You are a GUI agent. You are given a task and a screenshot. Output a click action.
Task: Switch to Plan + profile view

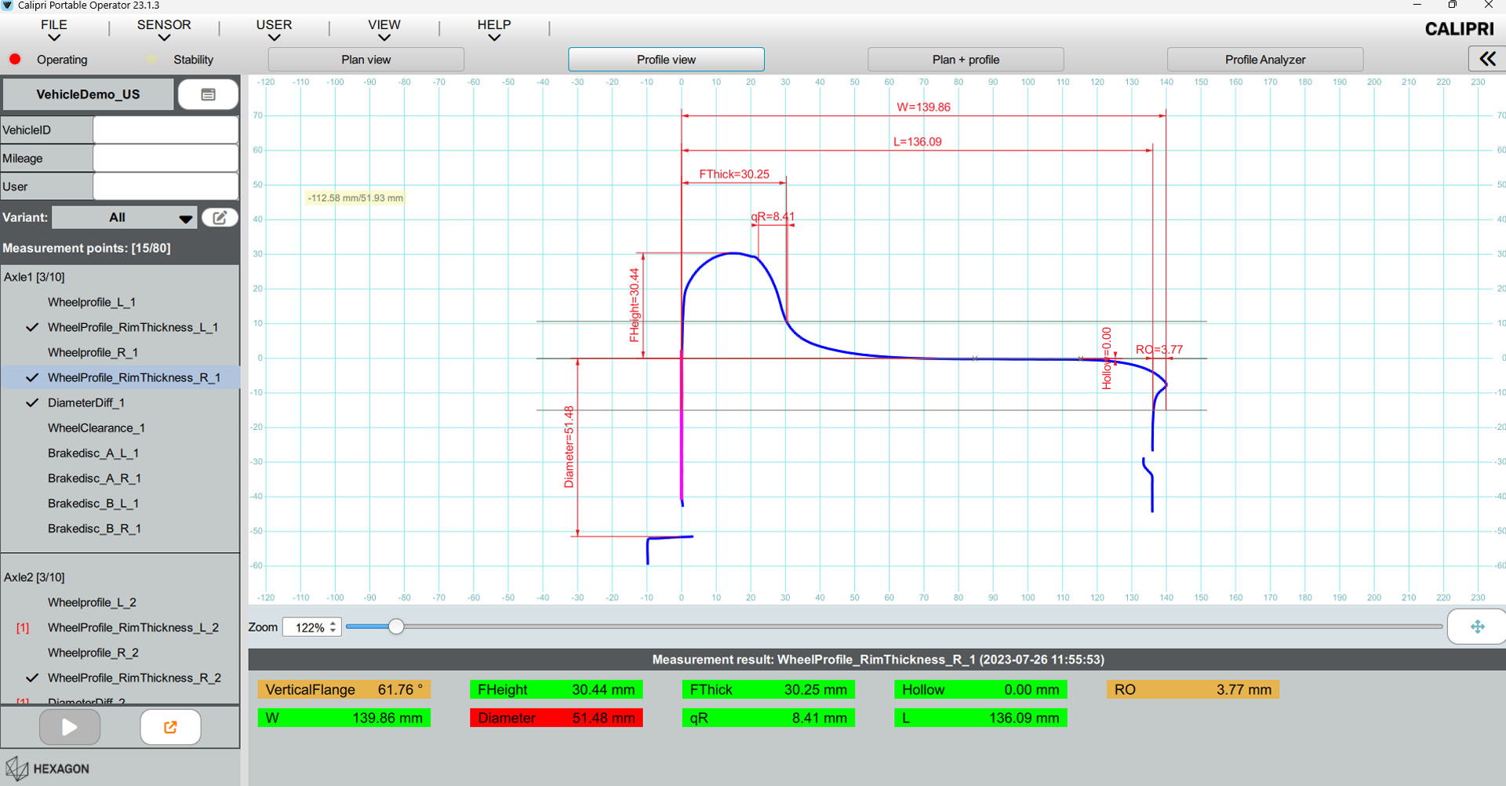coord(966,60)
